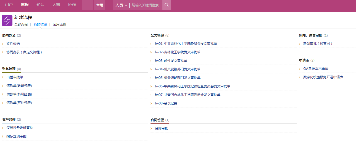Open 借款单(科研经费) workflow link
This screenshot has width=356, height=141.
click(x=19, y=94)
